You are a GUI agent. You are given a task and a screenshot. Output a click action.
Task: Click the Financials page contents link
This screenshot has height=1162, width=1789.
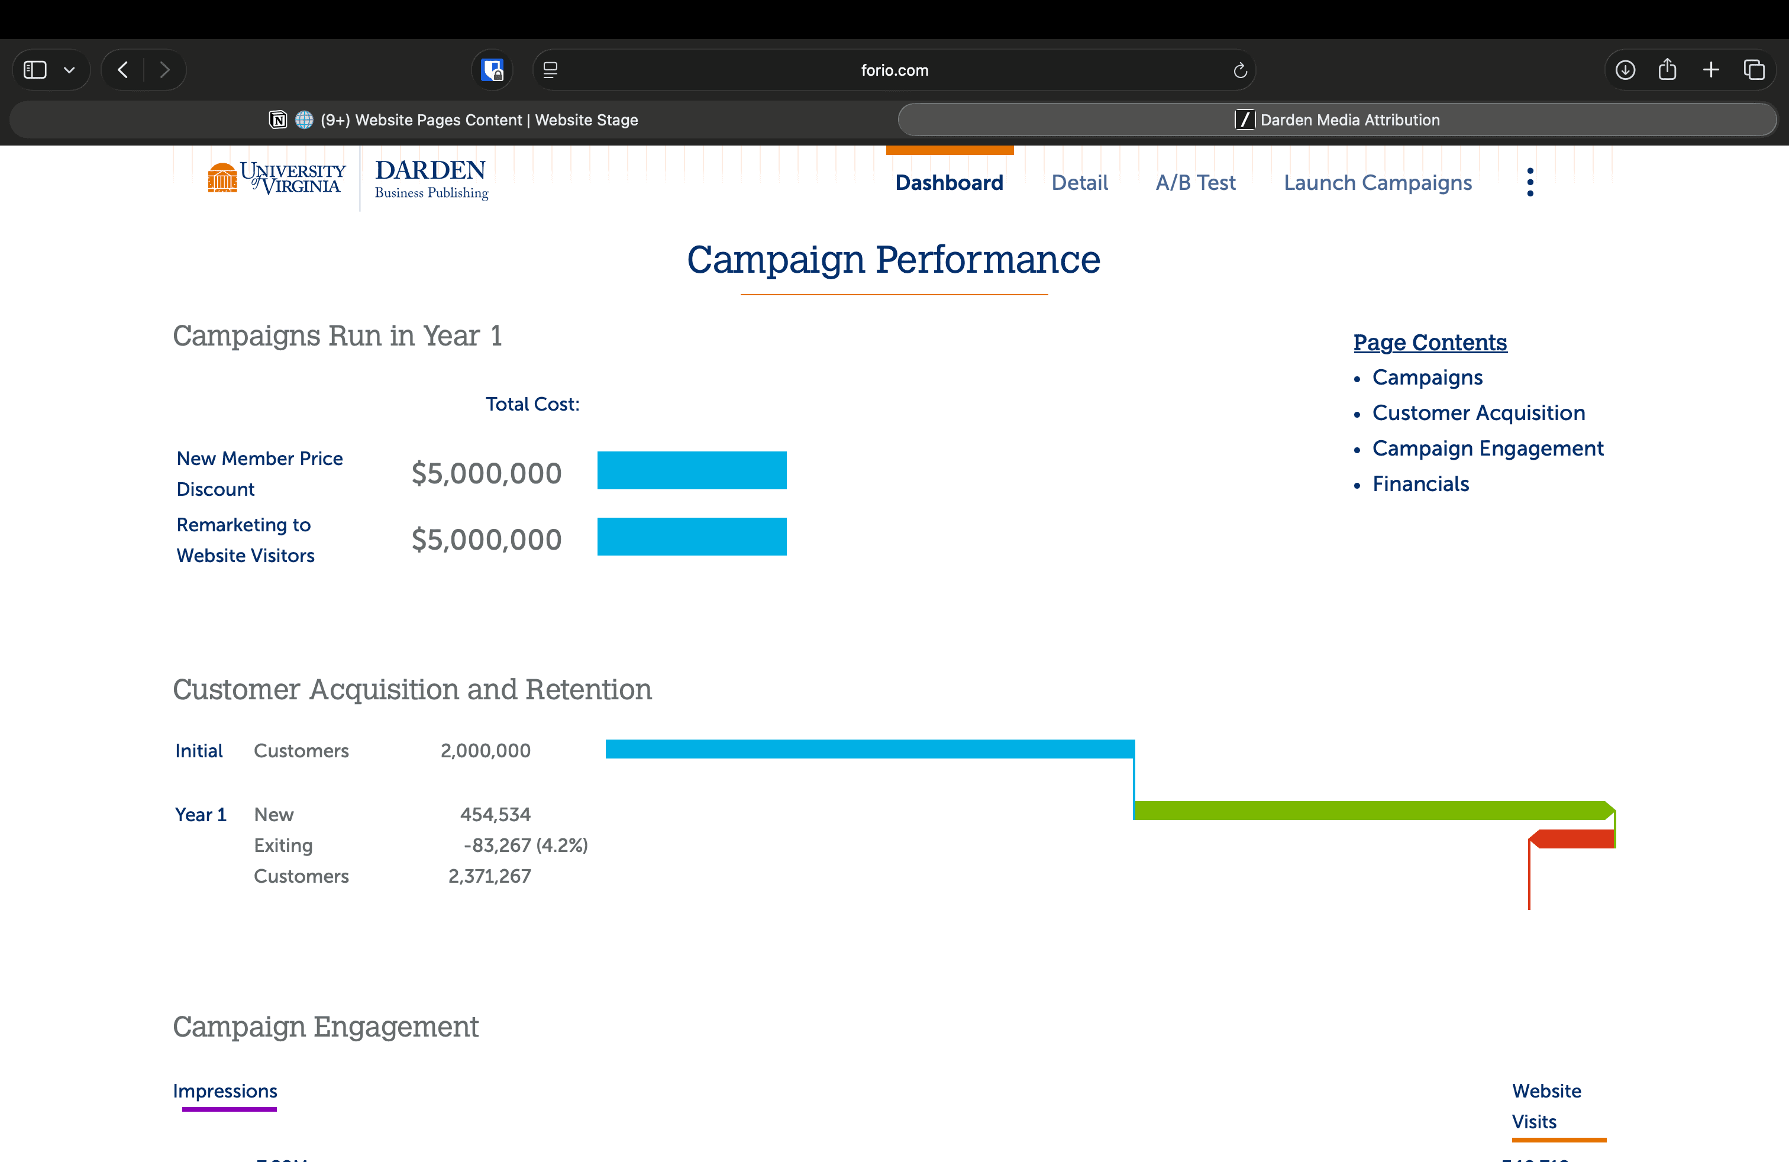(1420, 484)
